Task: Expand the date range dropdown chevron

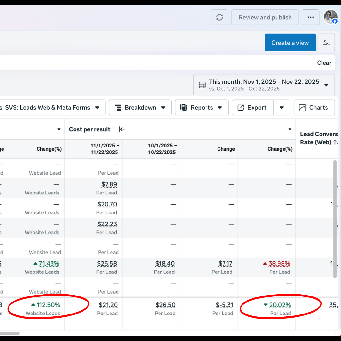Action: 326,85
